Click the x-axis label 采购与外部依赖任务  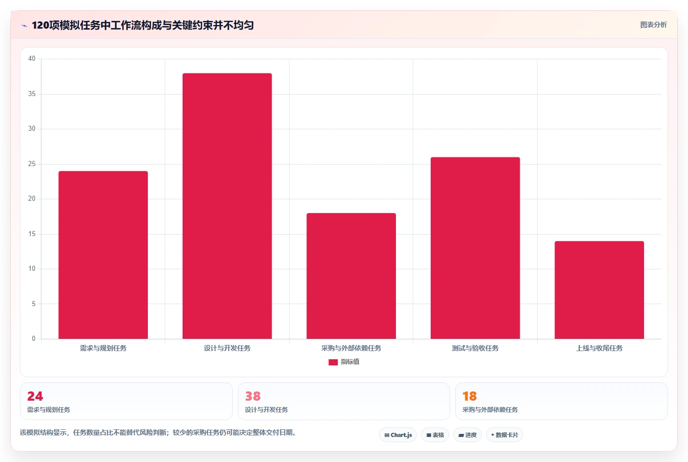click(351, 348)
